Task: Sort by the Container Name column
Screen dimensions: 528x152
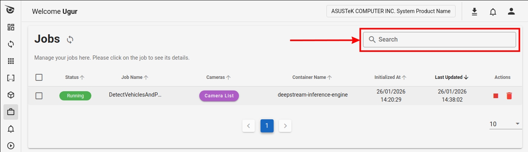Action: pyautogui.click(x=313, y=77)
